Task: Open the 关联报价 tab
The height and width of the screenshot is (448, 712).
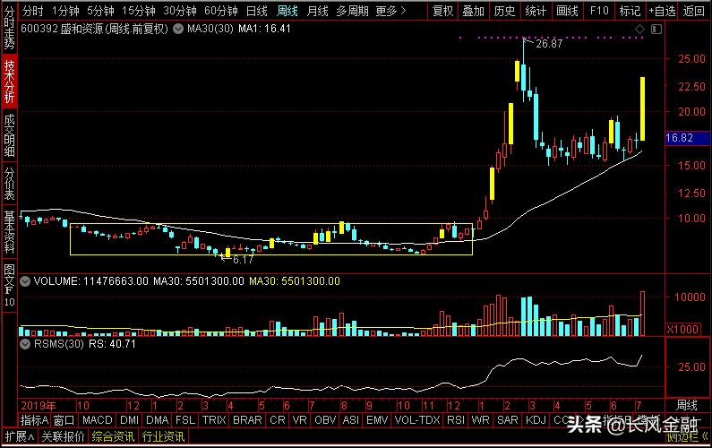Action: click(63, 436)
